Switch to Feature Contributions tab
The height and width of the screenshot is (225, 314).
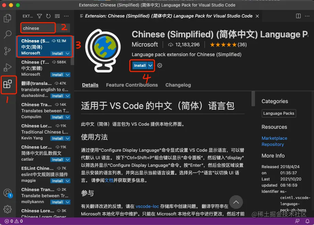[132, 85]
